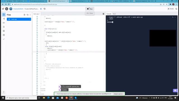Viewport: 179px width, 101px height.
Task: Click the Add folder icon in Files panel
Action: (27, 15)
